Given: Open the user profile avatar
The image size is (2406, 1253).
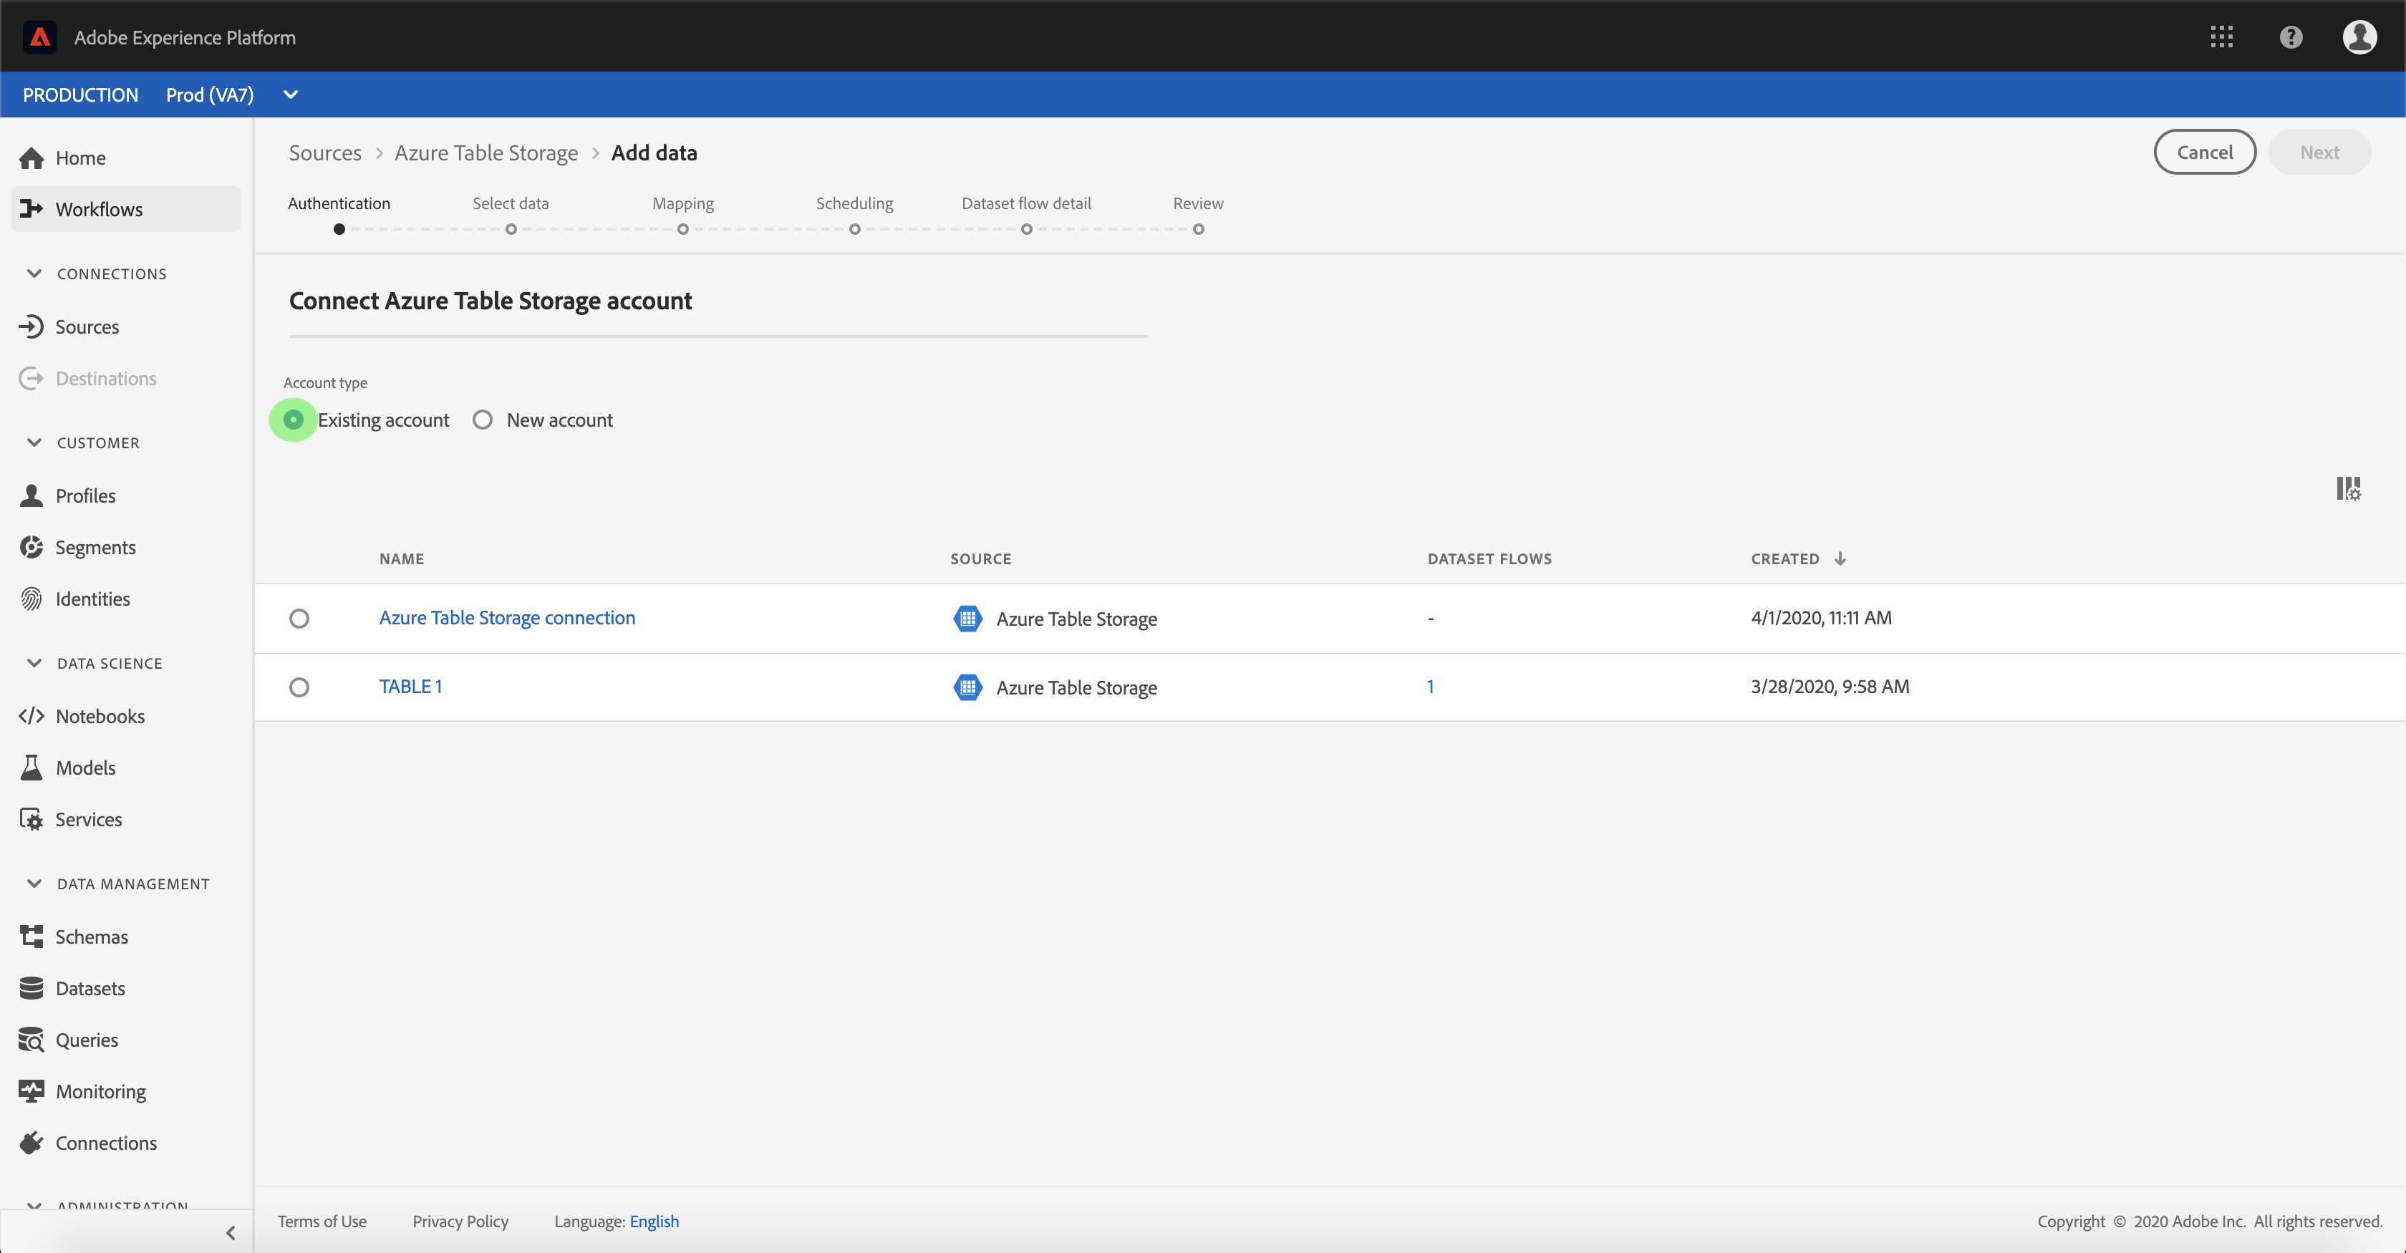Looking at the screenshot, I should pyautogui.click(x=2359, y=37).
